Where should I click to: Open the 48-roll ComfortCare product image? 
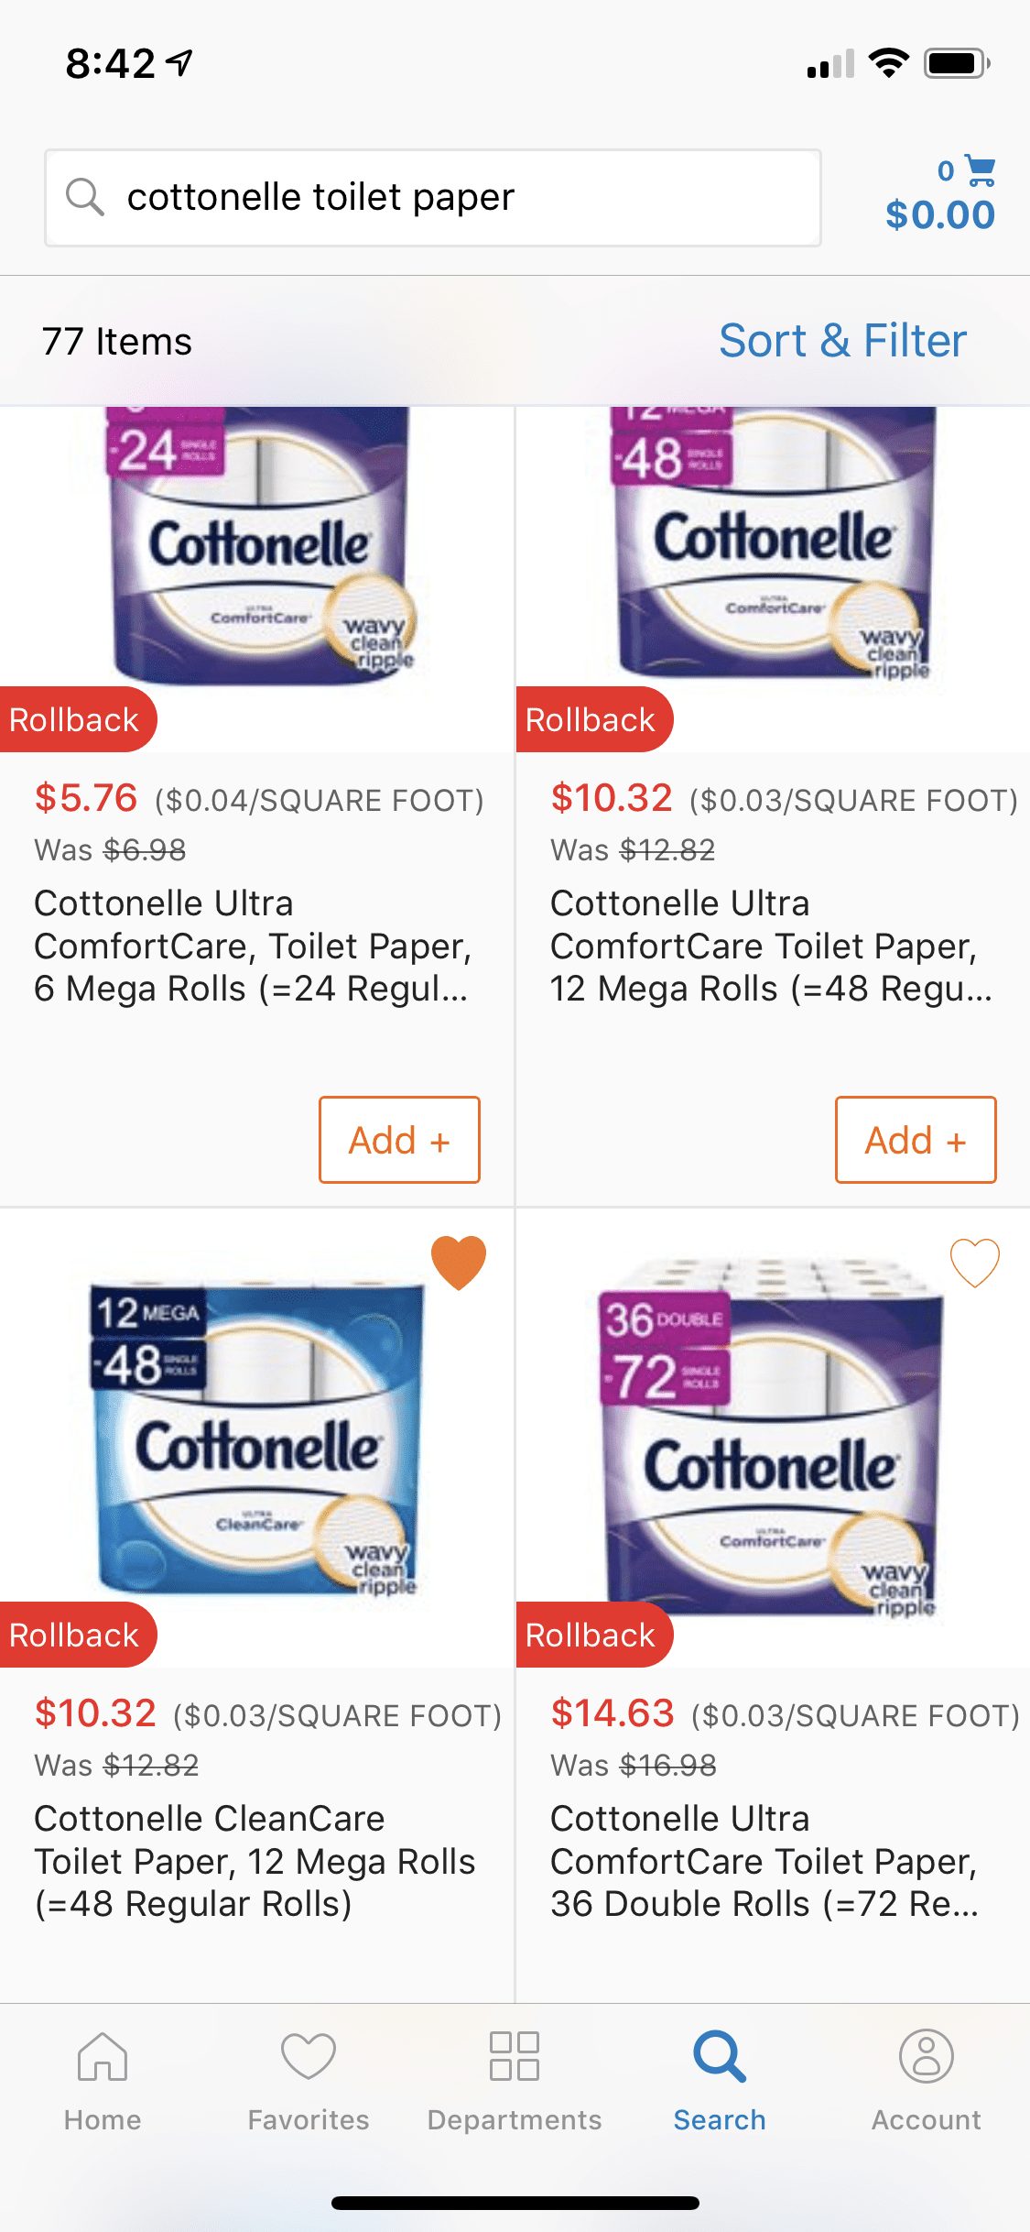click(775, 548)
